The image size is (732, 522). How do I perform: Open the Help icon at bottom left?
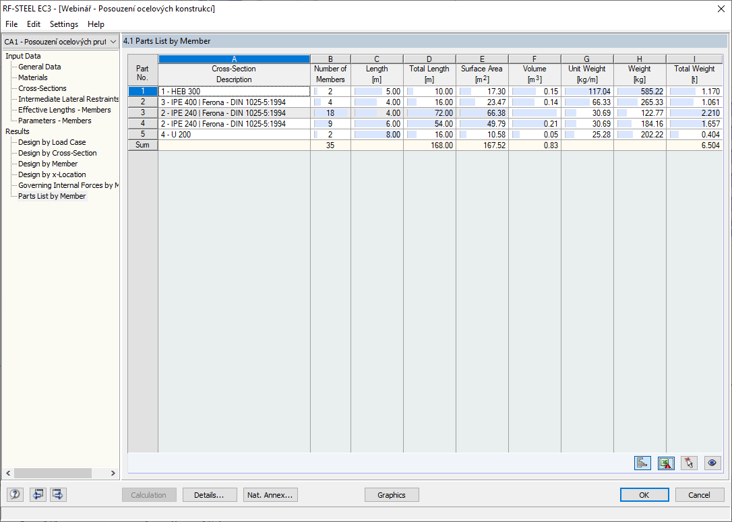pos(14,494)
